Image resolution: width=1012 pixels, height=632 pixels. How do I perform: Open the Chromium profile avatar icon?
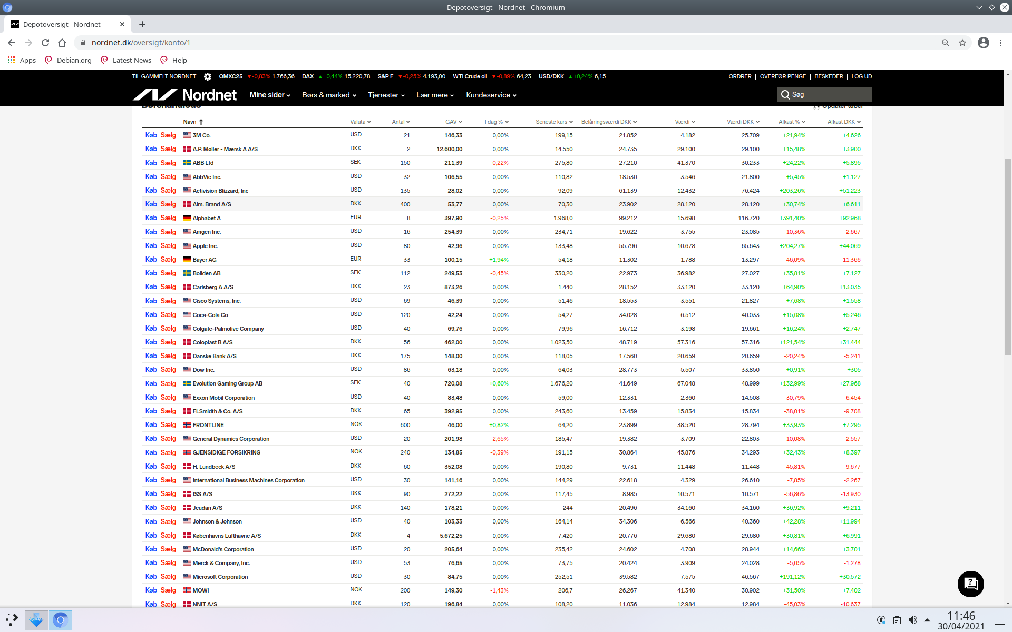[983, 43]
